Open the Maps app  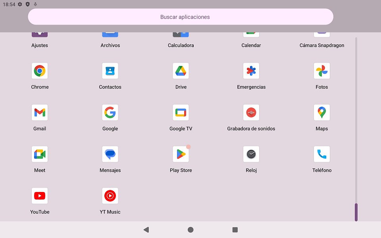[322, 112]
